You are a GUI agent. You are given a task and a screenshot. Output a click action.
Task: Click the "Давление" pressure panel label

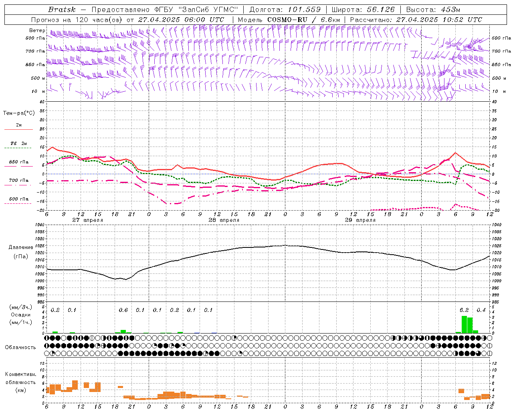(21, 247)
